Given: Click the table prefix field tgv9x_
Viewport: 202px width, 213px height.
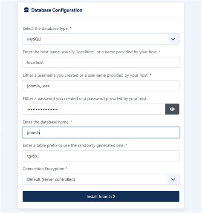Looking at the screenshot, I should click(101, 156).
